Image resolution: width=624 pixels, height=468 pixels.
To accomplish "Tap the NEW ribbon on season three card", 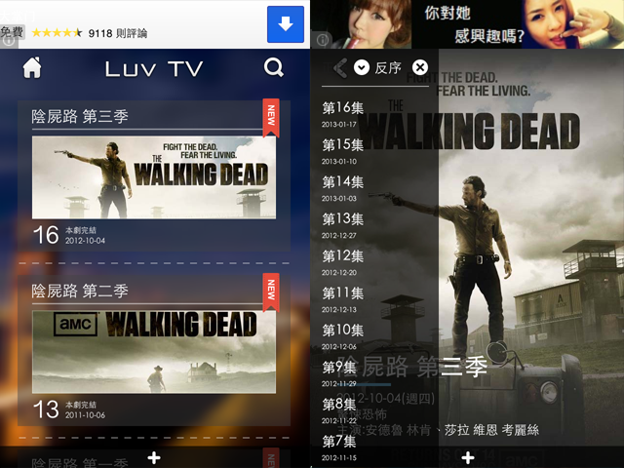I will point(271,118).
